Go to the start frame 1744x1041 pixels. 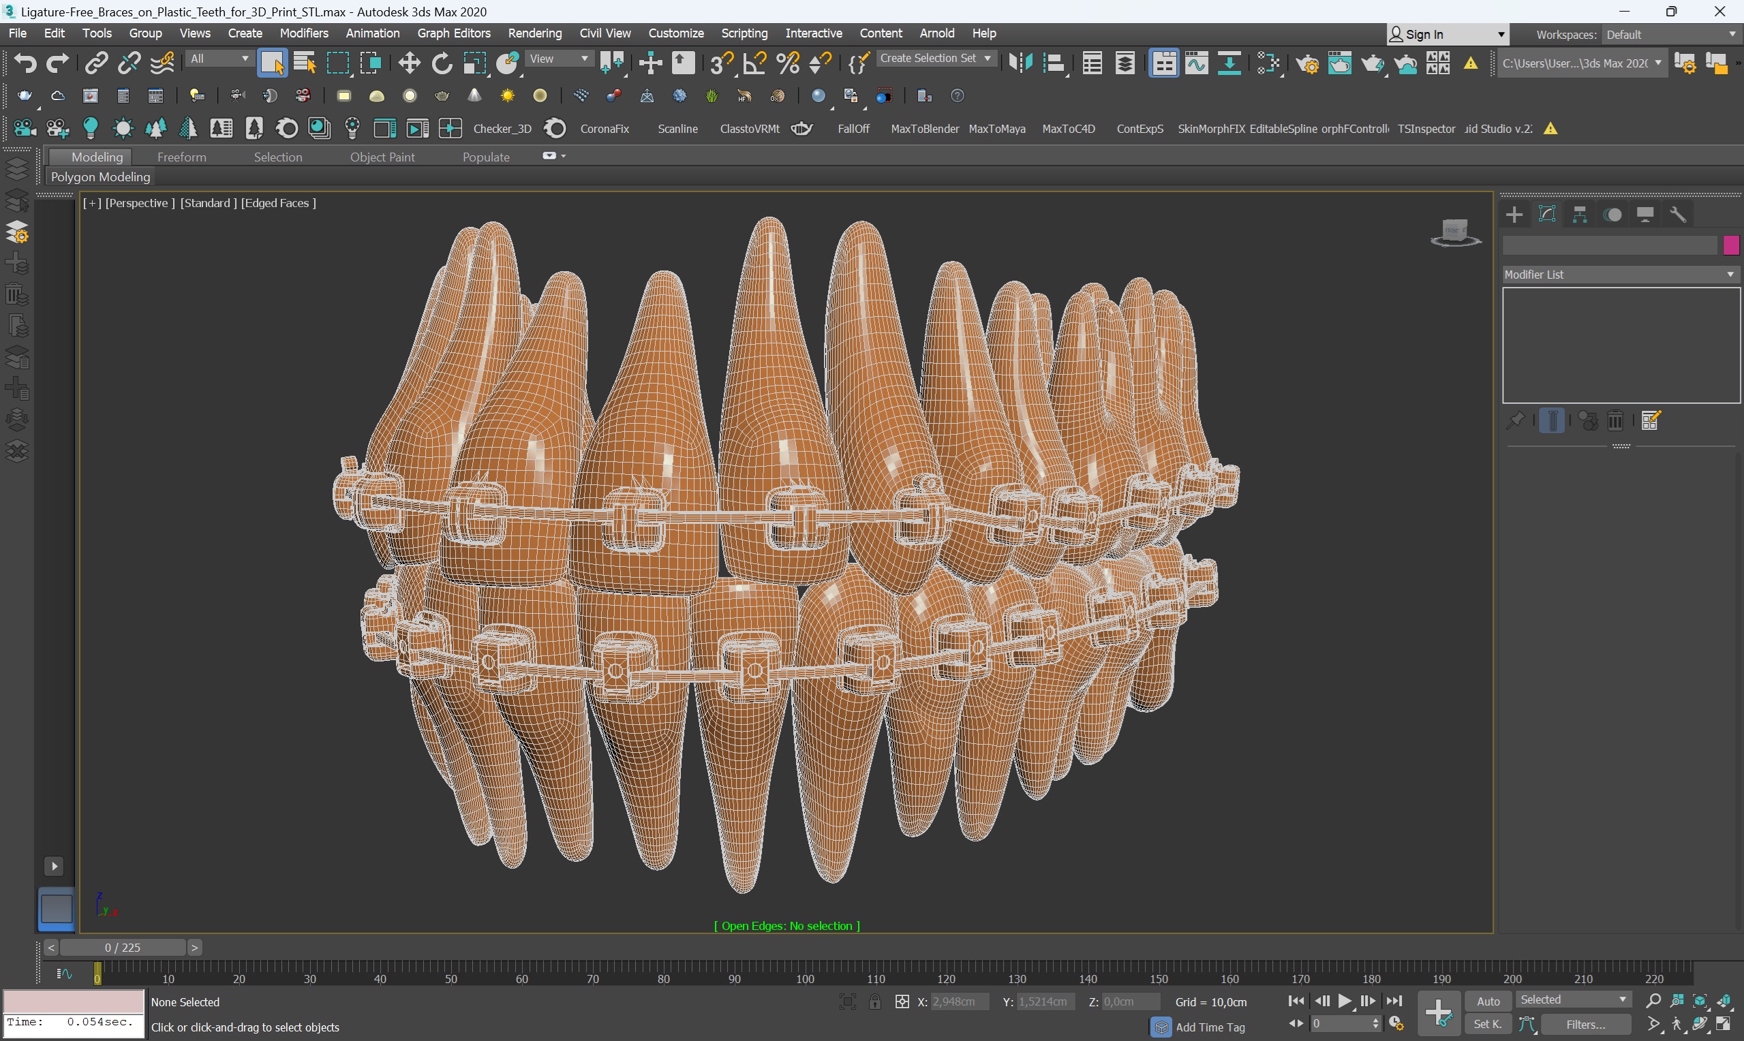tap(1296, 1001)
